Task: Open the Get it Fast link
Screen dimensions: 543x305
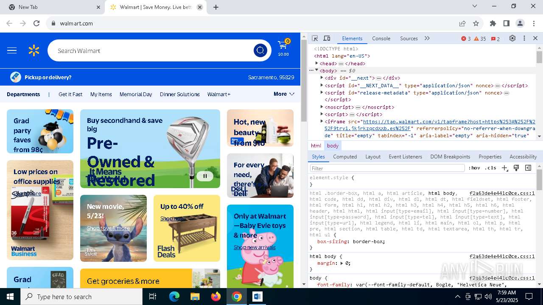Action: (x=70, y=94)
